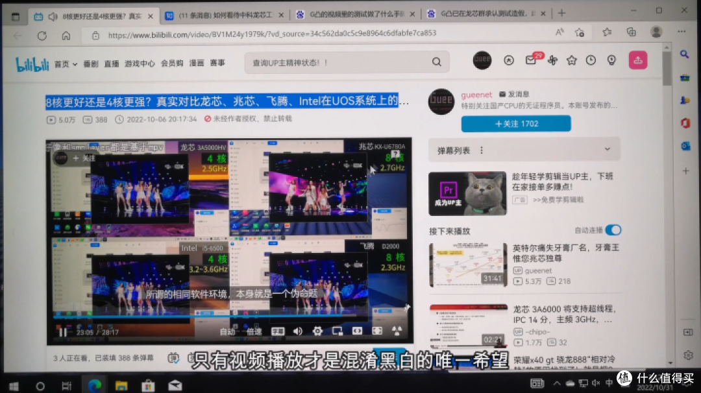Viewport: 701px width, 393px height.
Task: Click 发消息 to message the uploader
Action: pos(514,94)
